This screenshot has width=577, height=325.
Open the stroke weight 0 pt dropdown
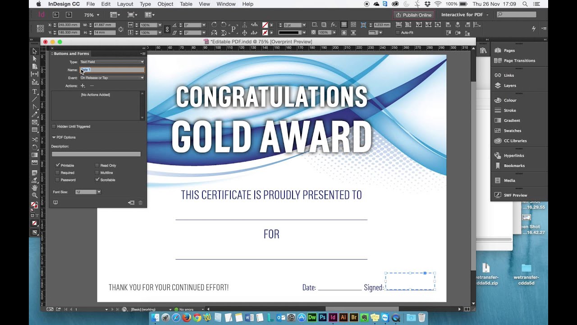(304, 25)
